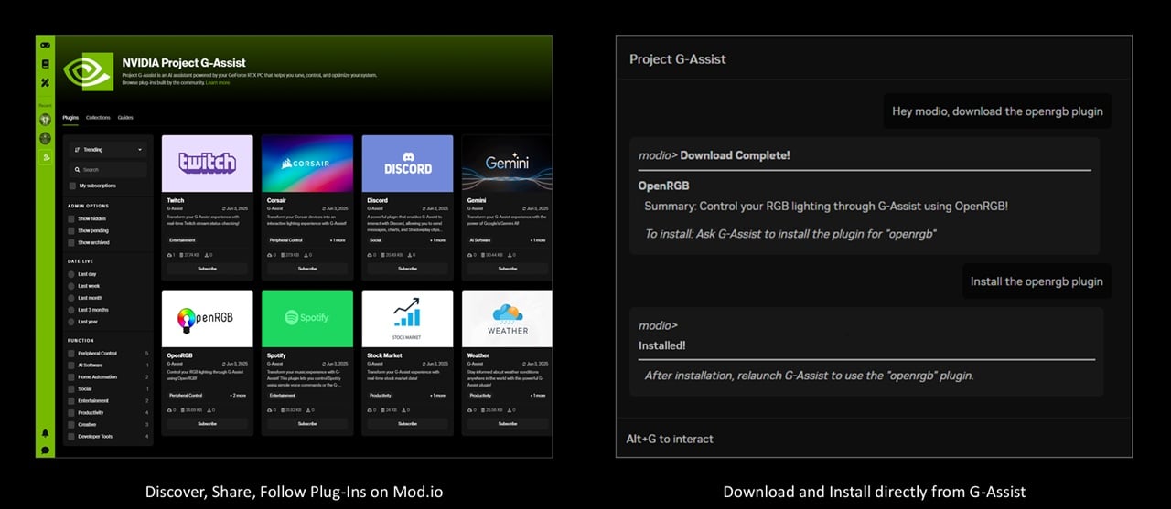The image size is (1171, 509).
Task: Check the Developer Tools function filter
Action: 71,437
